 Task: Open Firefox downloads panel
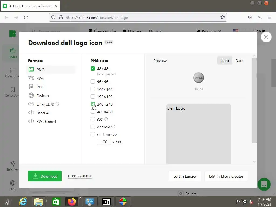(260, 17)
